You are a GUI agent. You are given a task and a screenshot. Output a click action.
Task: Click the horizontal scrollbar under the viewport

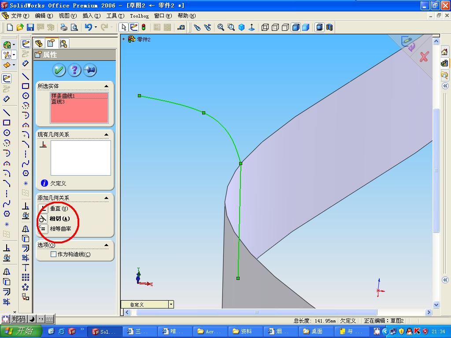click(257, 312)
